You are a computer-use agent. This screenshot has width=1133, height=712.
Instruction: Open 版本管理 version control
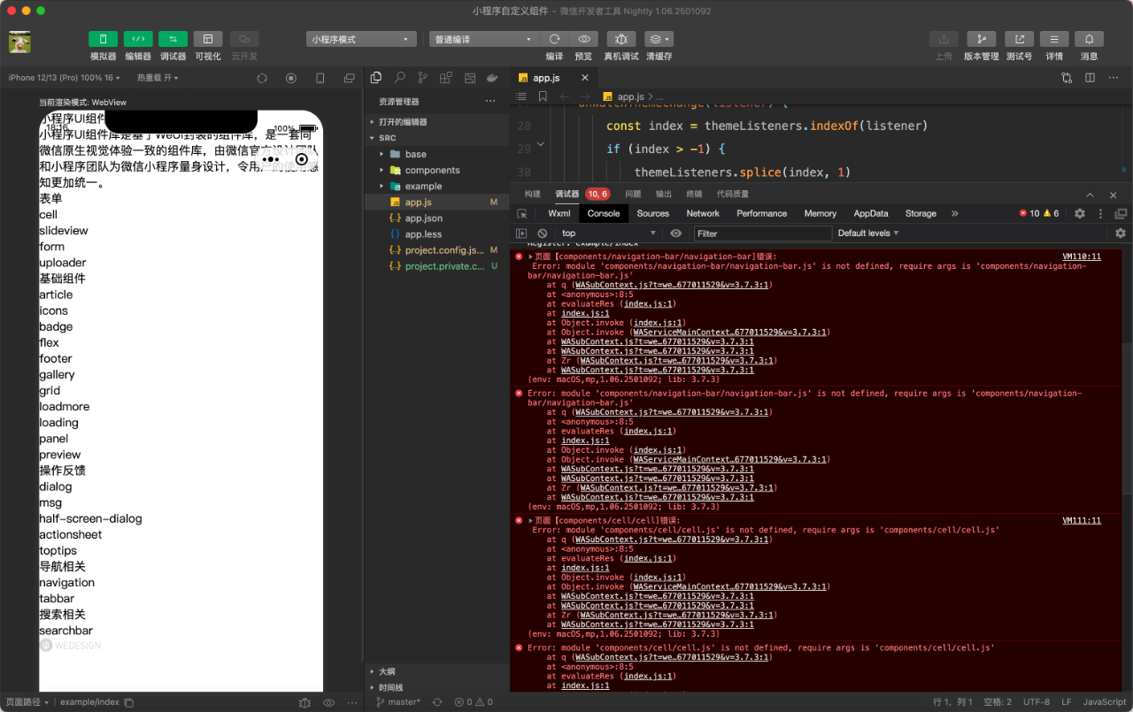click(981, 39)
